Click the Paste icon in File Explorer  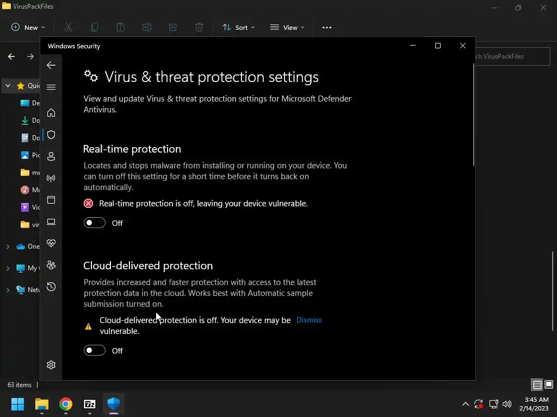click(121, 27)
